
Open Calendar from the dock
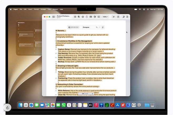pos(69,105)
